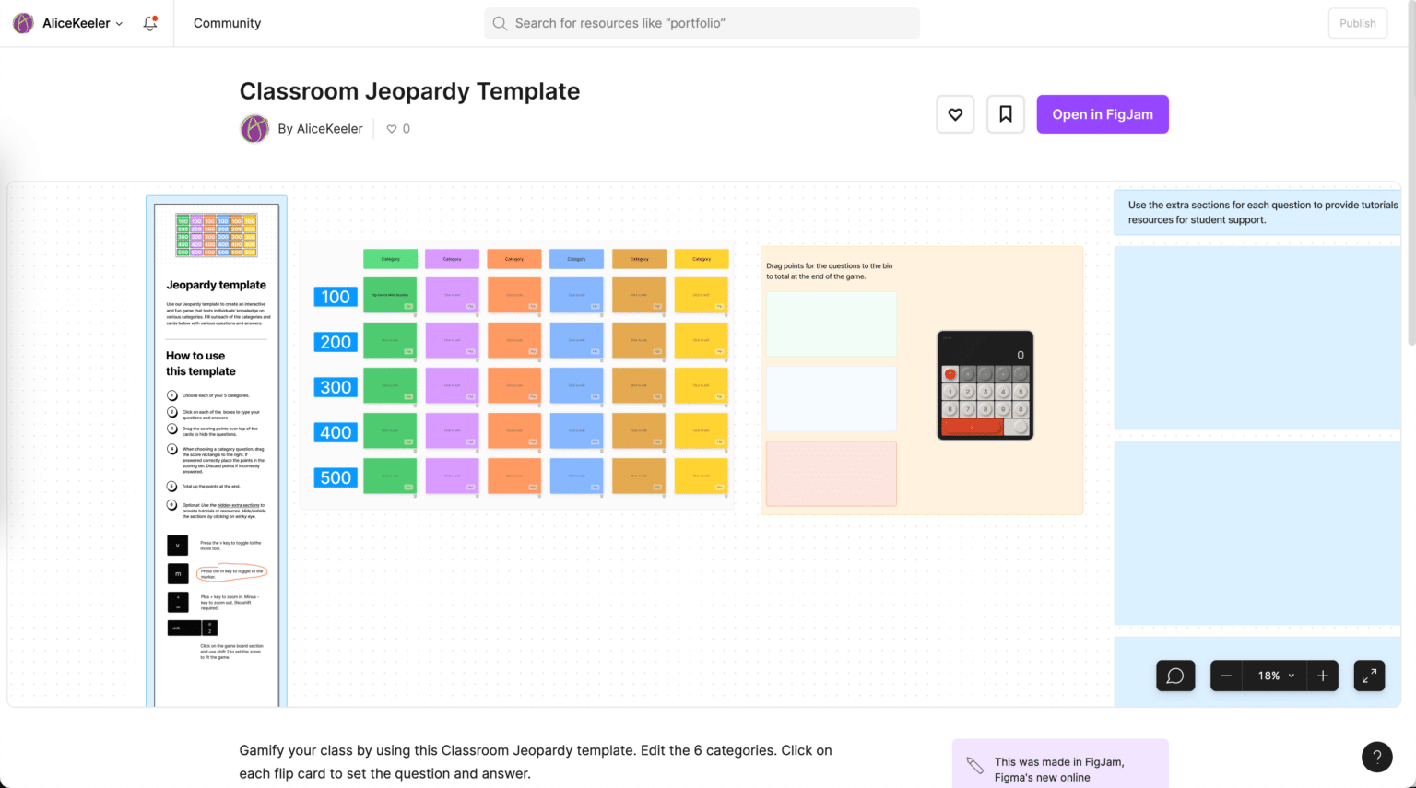
Task: Click the AliceKeeler workspace avatar in the header
Action: click(22, 22)
